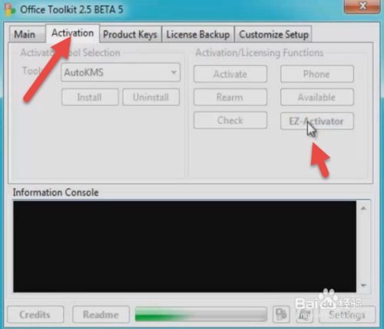Screen dimensions: 384x329
Task: Click the Office icon button near Settings
Action: pyautogui.click(x=281, y=314)
